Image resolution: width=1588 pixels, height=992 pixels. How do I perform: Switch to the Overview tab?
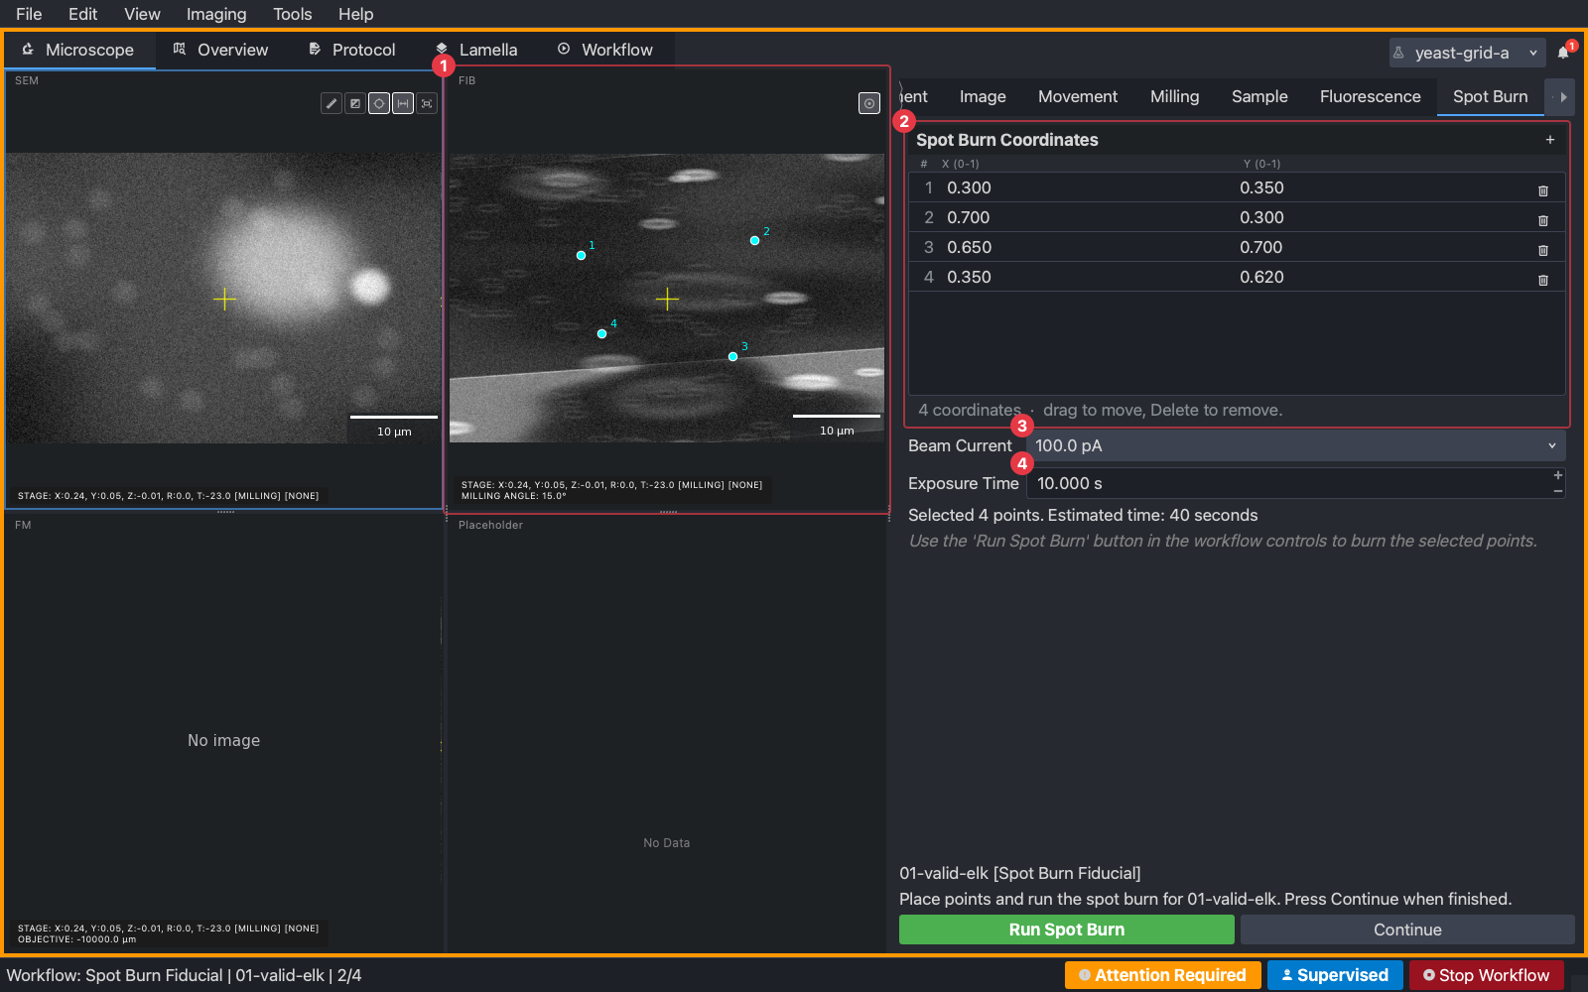coord(220,50)
